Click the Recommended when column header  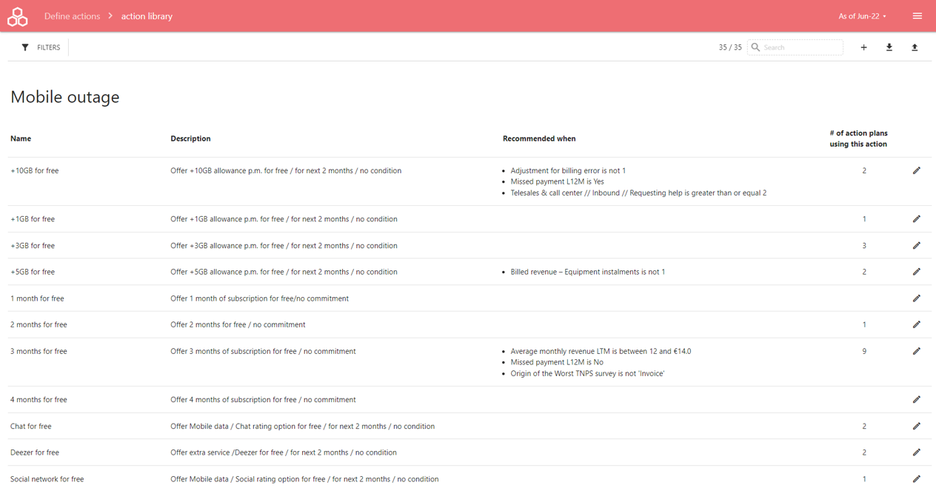[x=539, y=138]
